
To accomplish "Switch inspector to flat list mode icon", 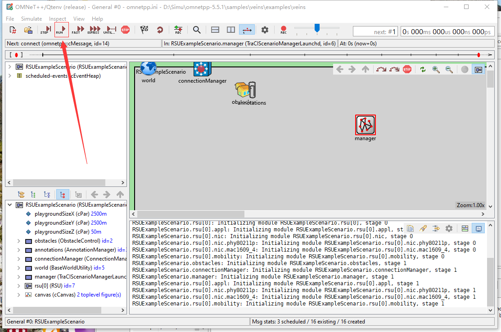I will pyautogui.click(x=33, y=195).
